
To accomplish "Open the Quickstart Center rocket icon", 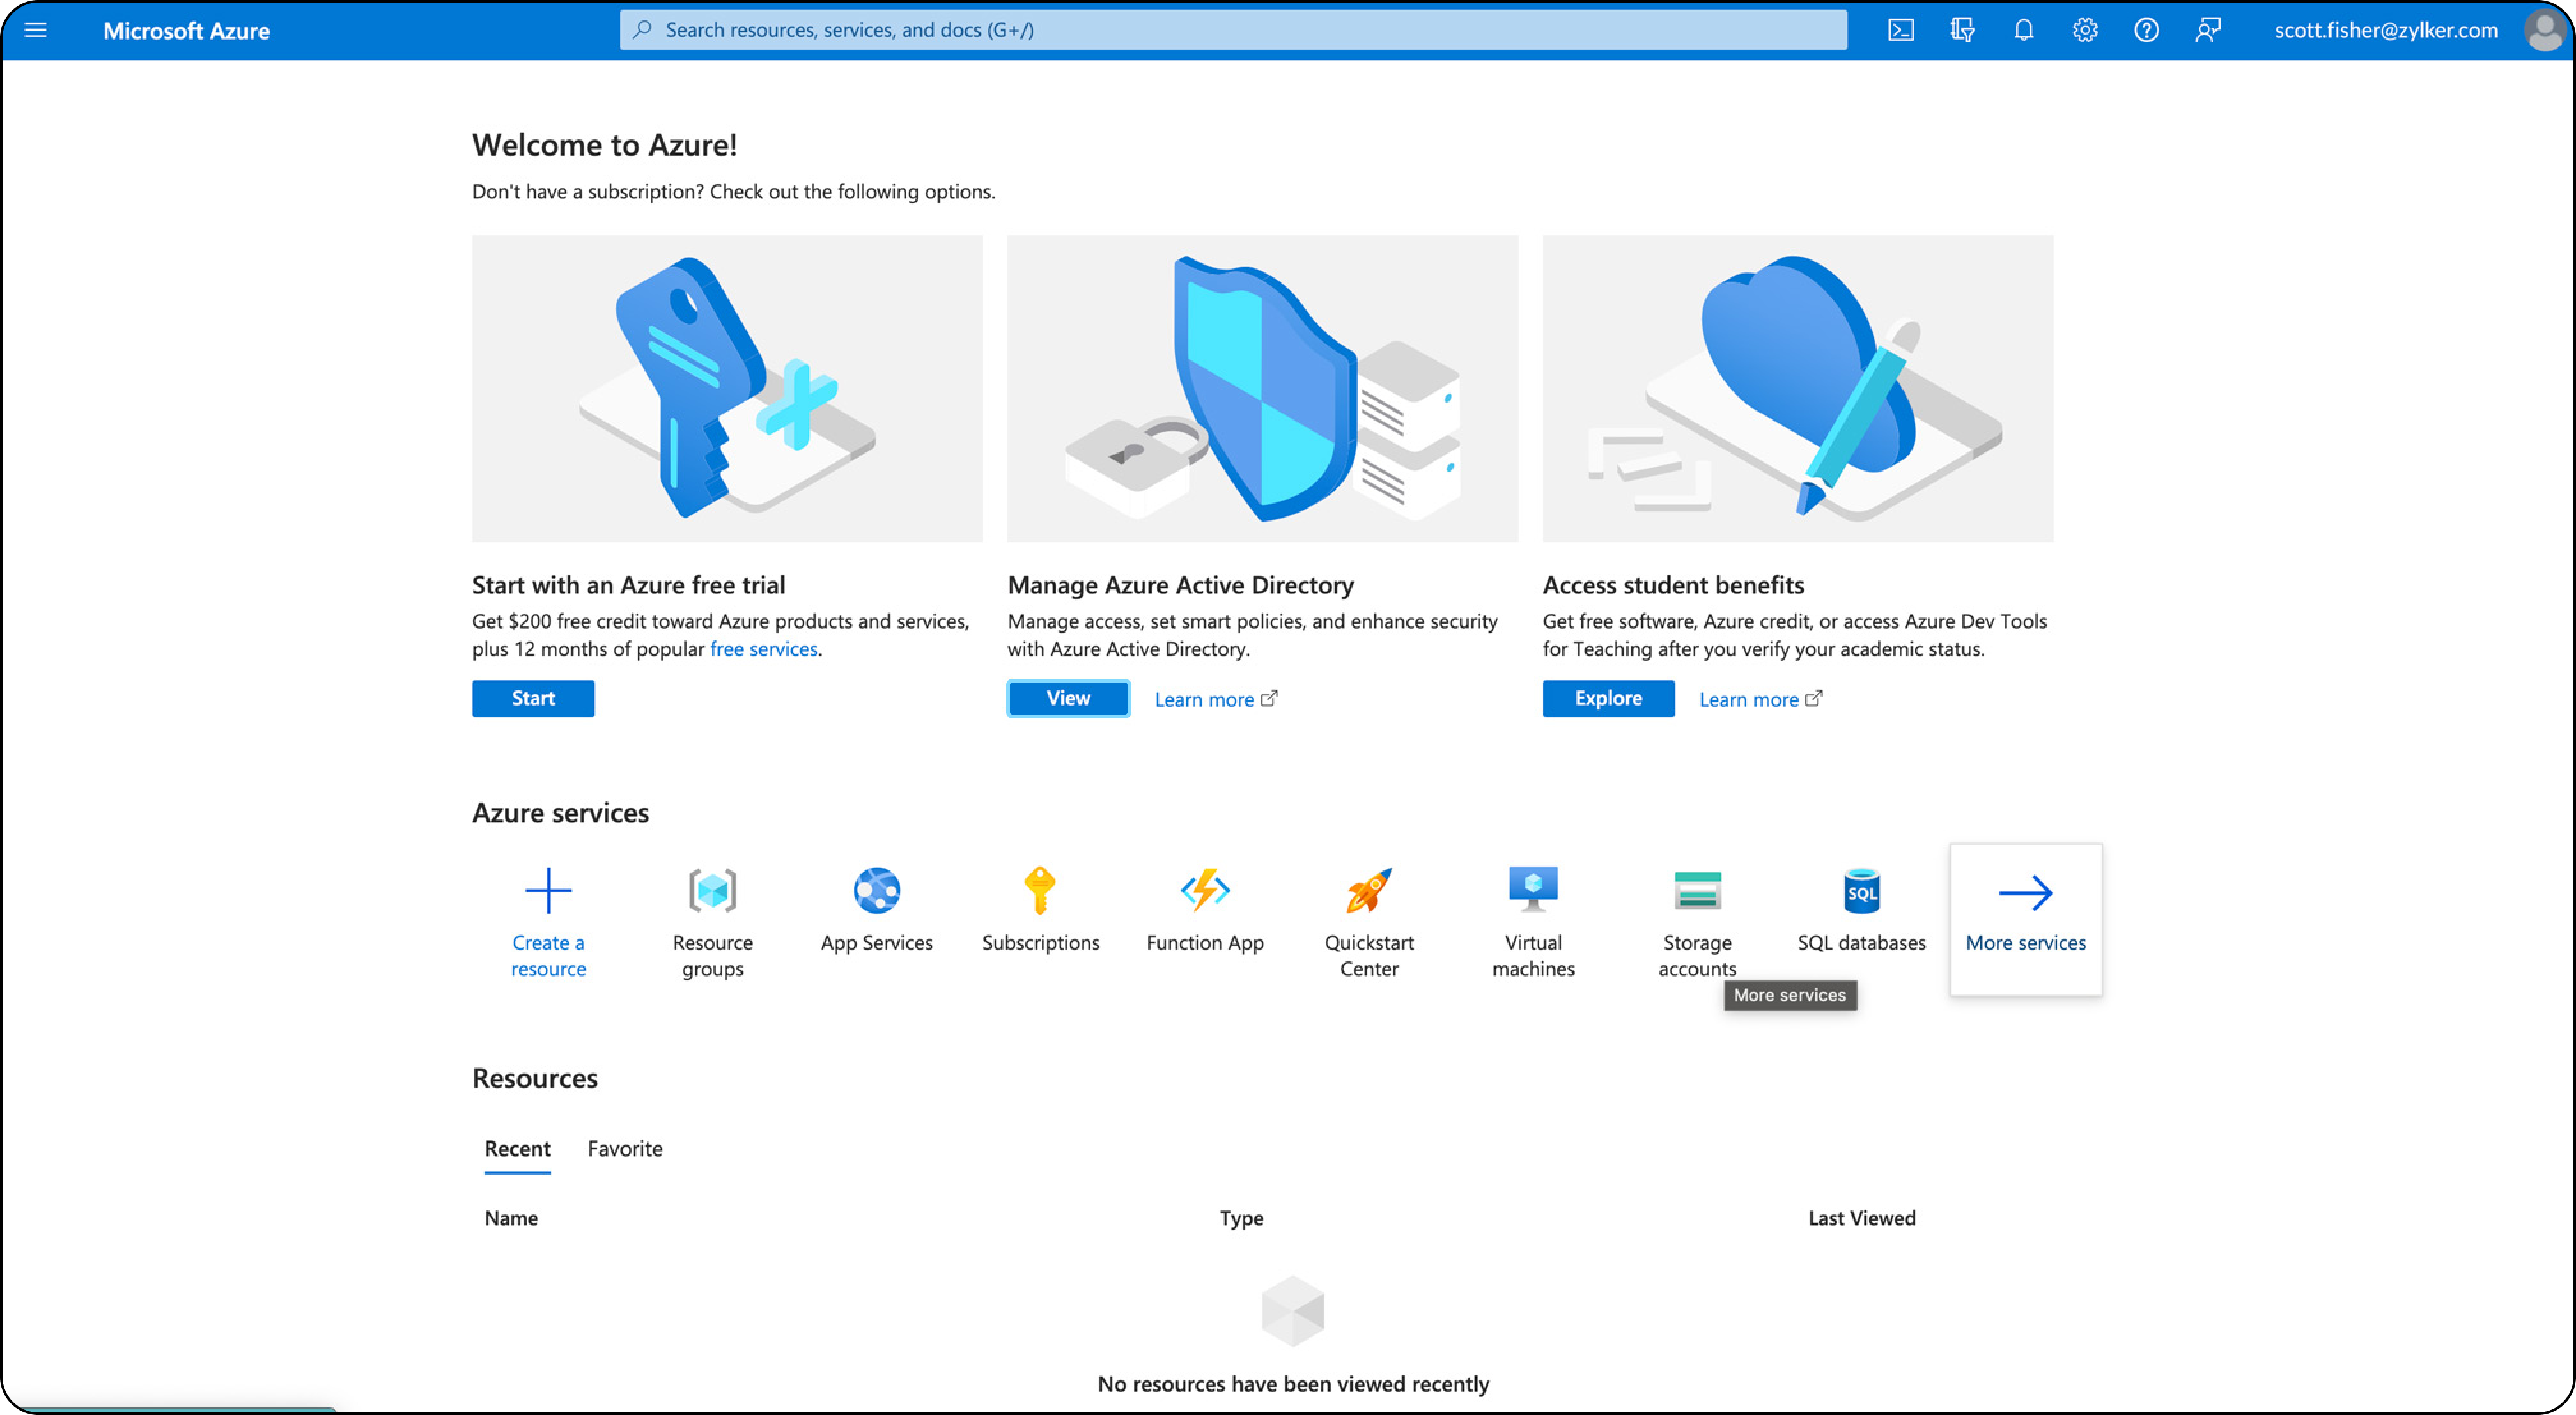I will pyautogui.click(x=1369, y=889).
